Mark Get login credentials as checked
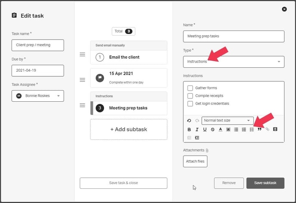Screen dimensions: 296x203 (190, 103)
